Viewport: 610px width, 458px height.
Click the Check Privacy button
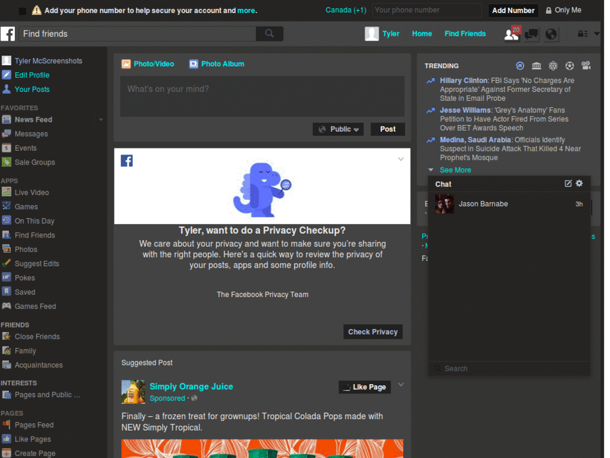point(373,332)
